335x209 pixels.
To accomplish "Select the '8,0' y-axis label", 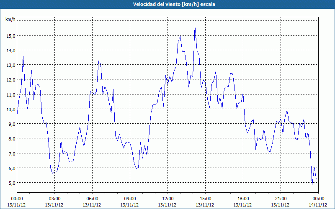I will tap(12, 139).
